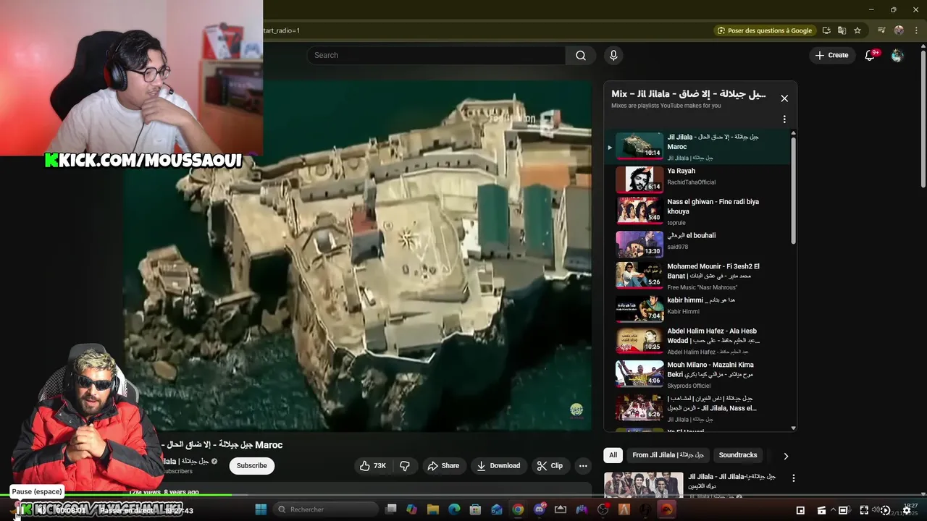Open Copilot from the taskbar
The height and width of the screenshot is (521, 927).
pyautogui.click(x=412, y=509)
